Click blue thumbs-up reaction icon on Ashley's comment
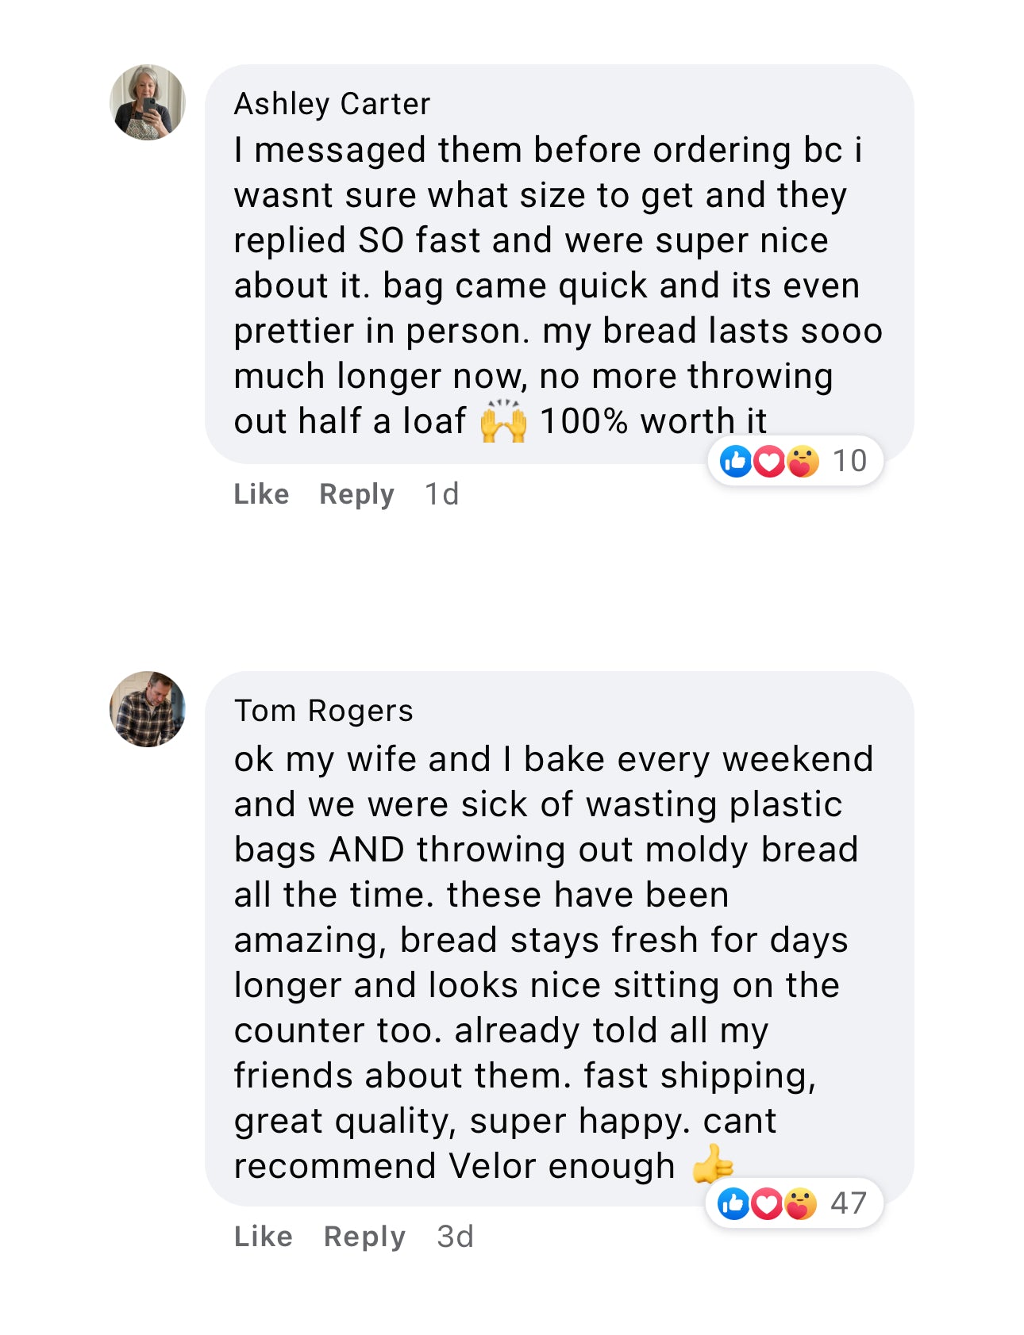Screen dimensions: 1024x1335 click(x=736, y=461)
